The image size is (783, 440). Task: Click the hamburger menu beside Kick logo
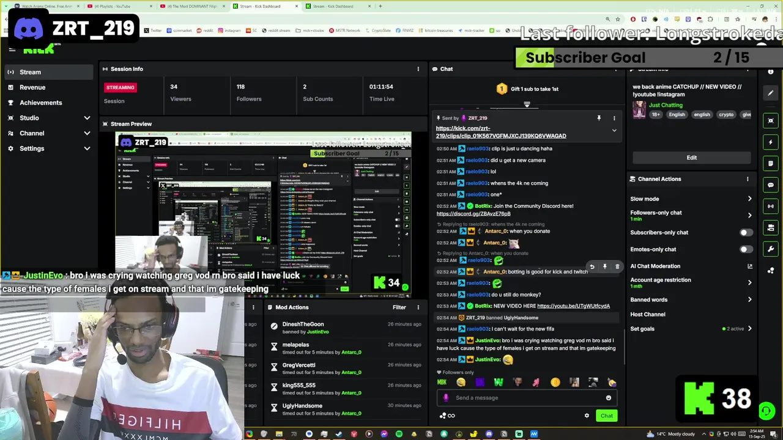pyautogui.click(x=12, y=50)
